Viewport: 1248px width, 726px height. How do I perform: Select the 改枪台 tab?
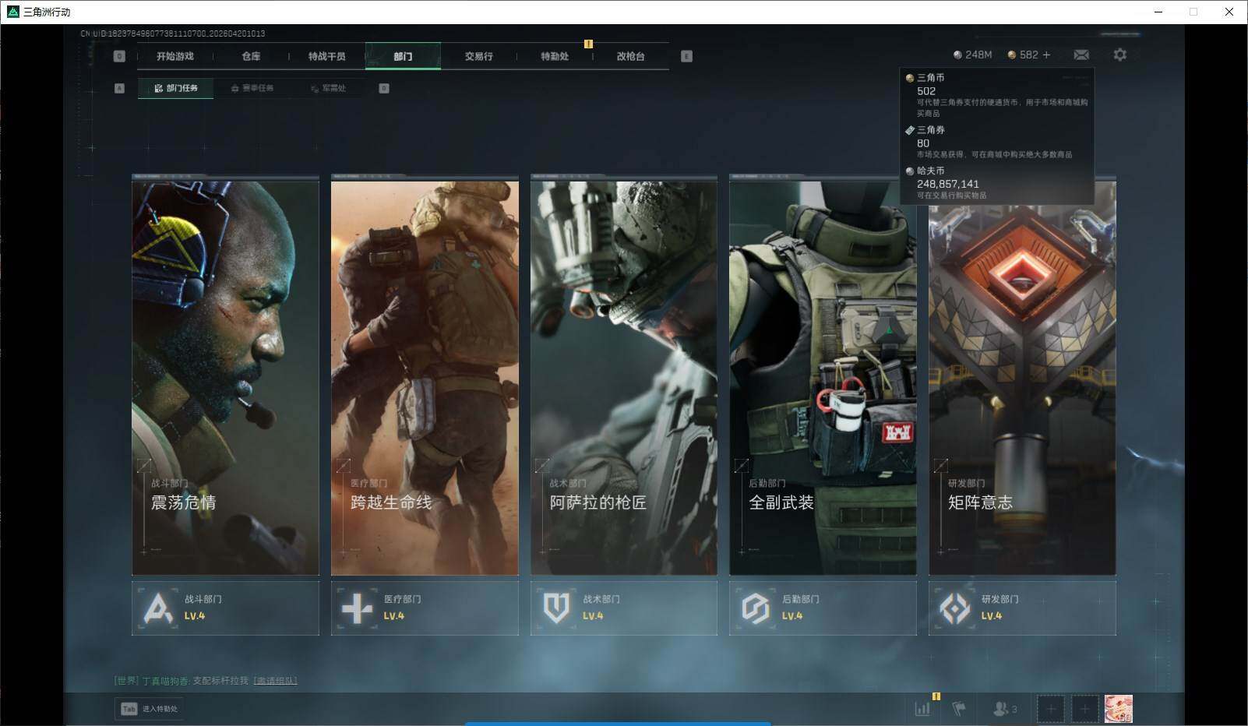coord(630,56)
